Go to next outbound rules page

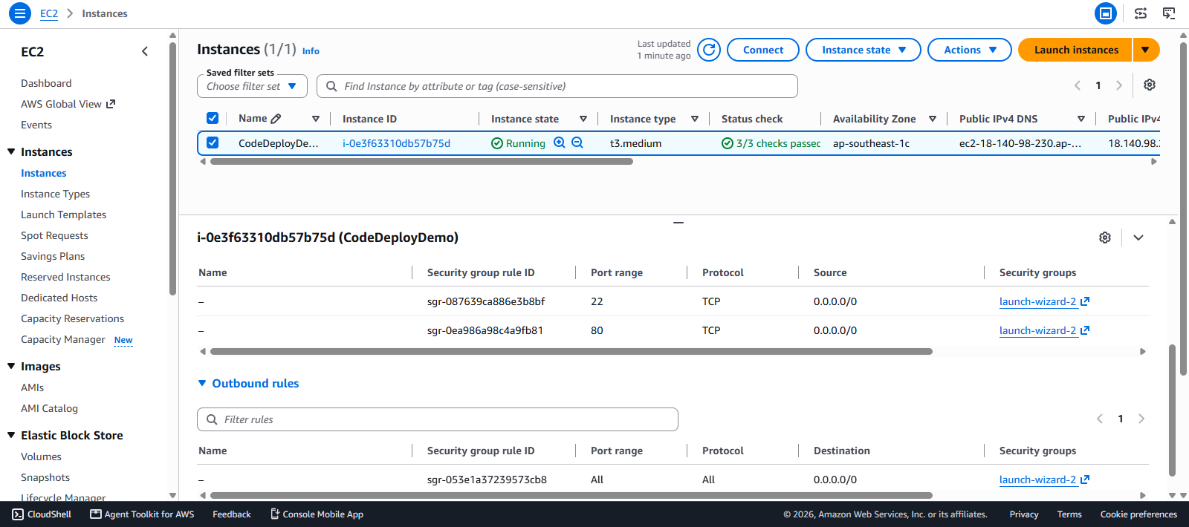(x=1141, y=419)
